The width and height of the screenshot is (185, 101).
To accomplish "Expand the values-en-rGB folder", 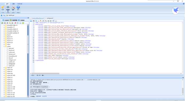I will pyautogui.click(x=4, y=87).
